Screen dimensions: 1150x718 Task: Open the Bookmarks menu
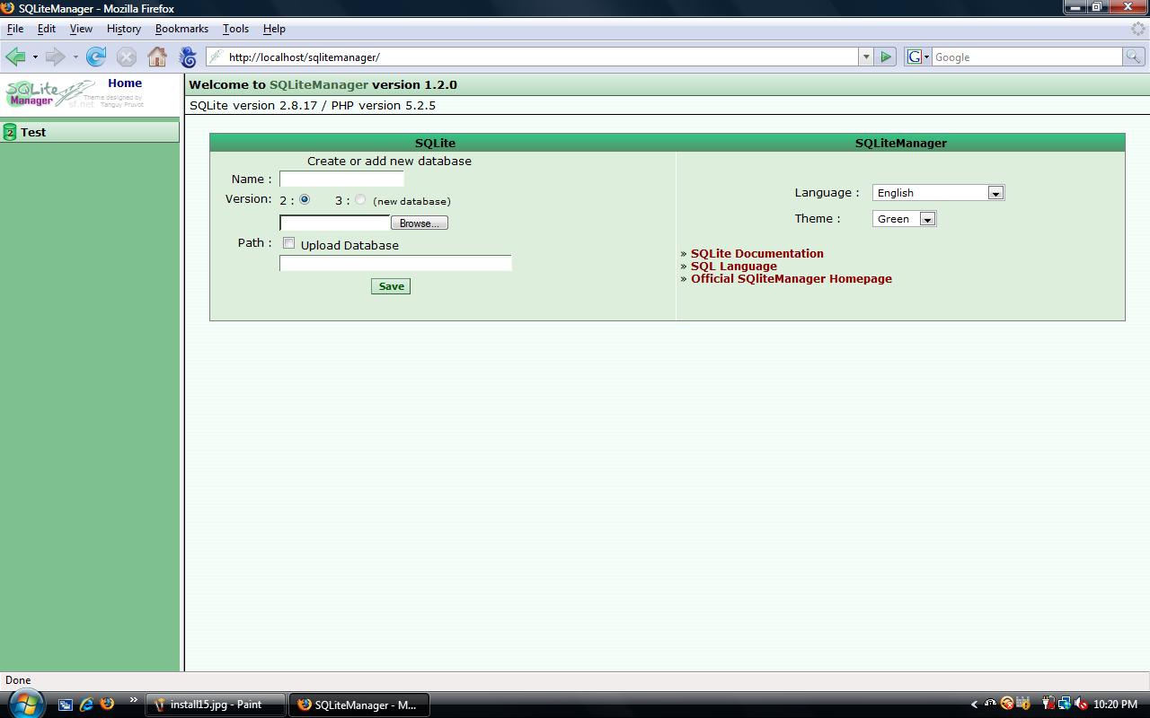181,29
